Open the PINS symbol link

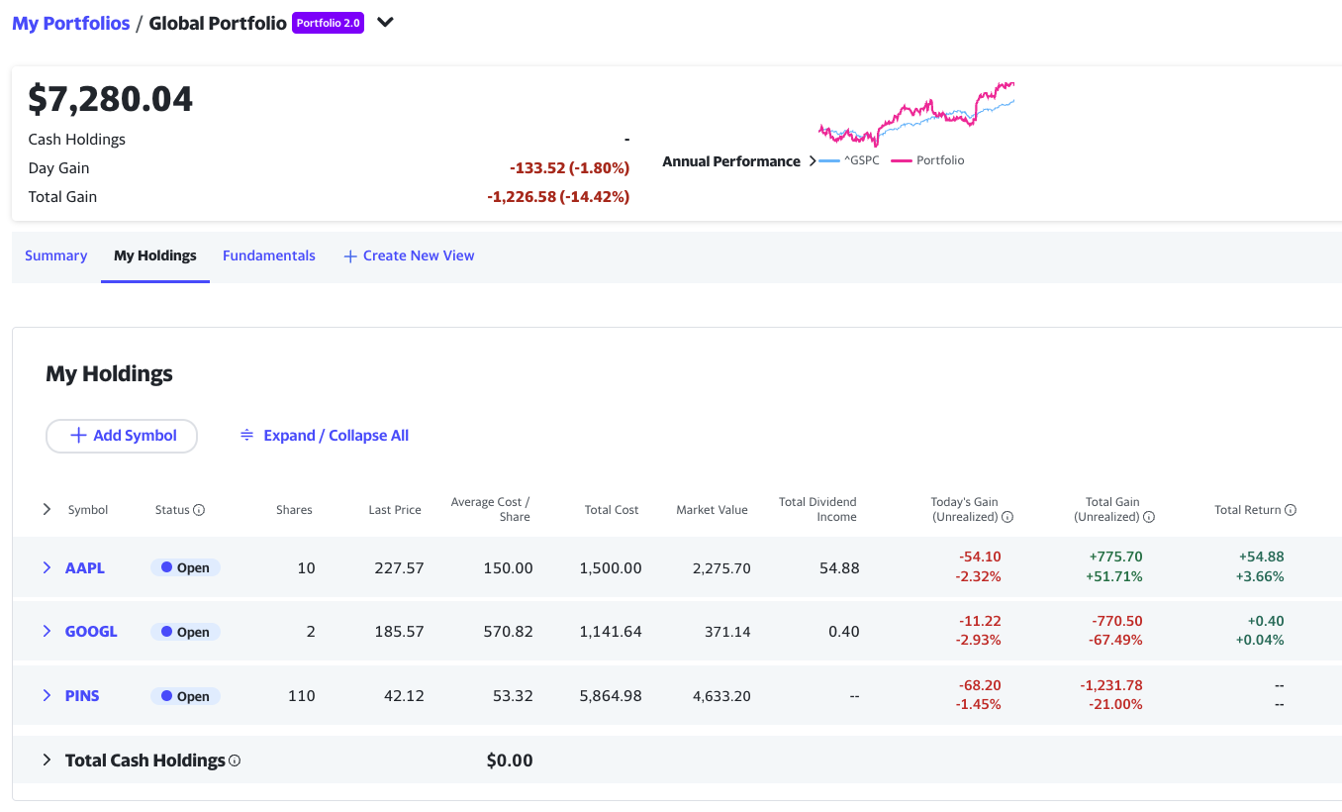(82, 695)
